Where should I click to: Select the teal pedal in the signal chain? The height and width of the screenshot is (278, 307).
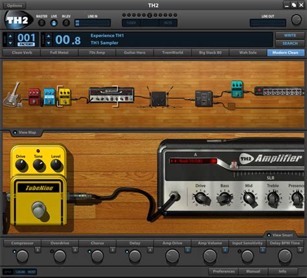tap(237, 89)
